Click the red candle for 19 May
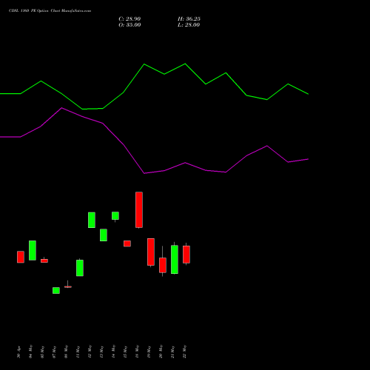 tap(151, 252)
